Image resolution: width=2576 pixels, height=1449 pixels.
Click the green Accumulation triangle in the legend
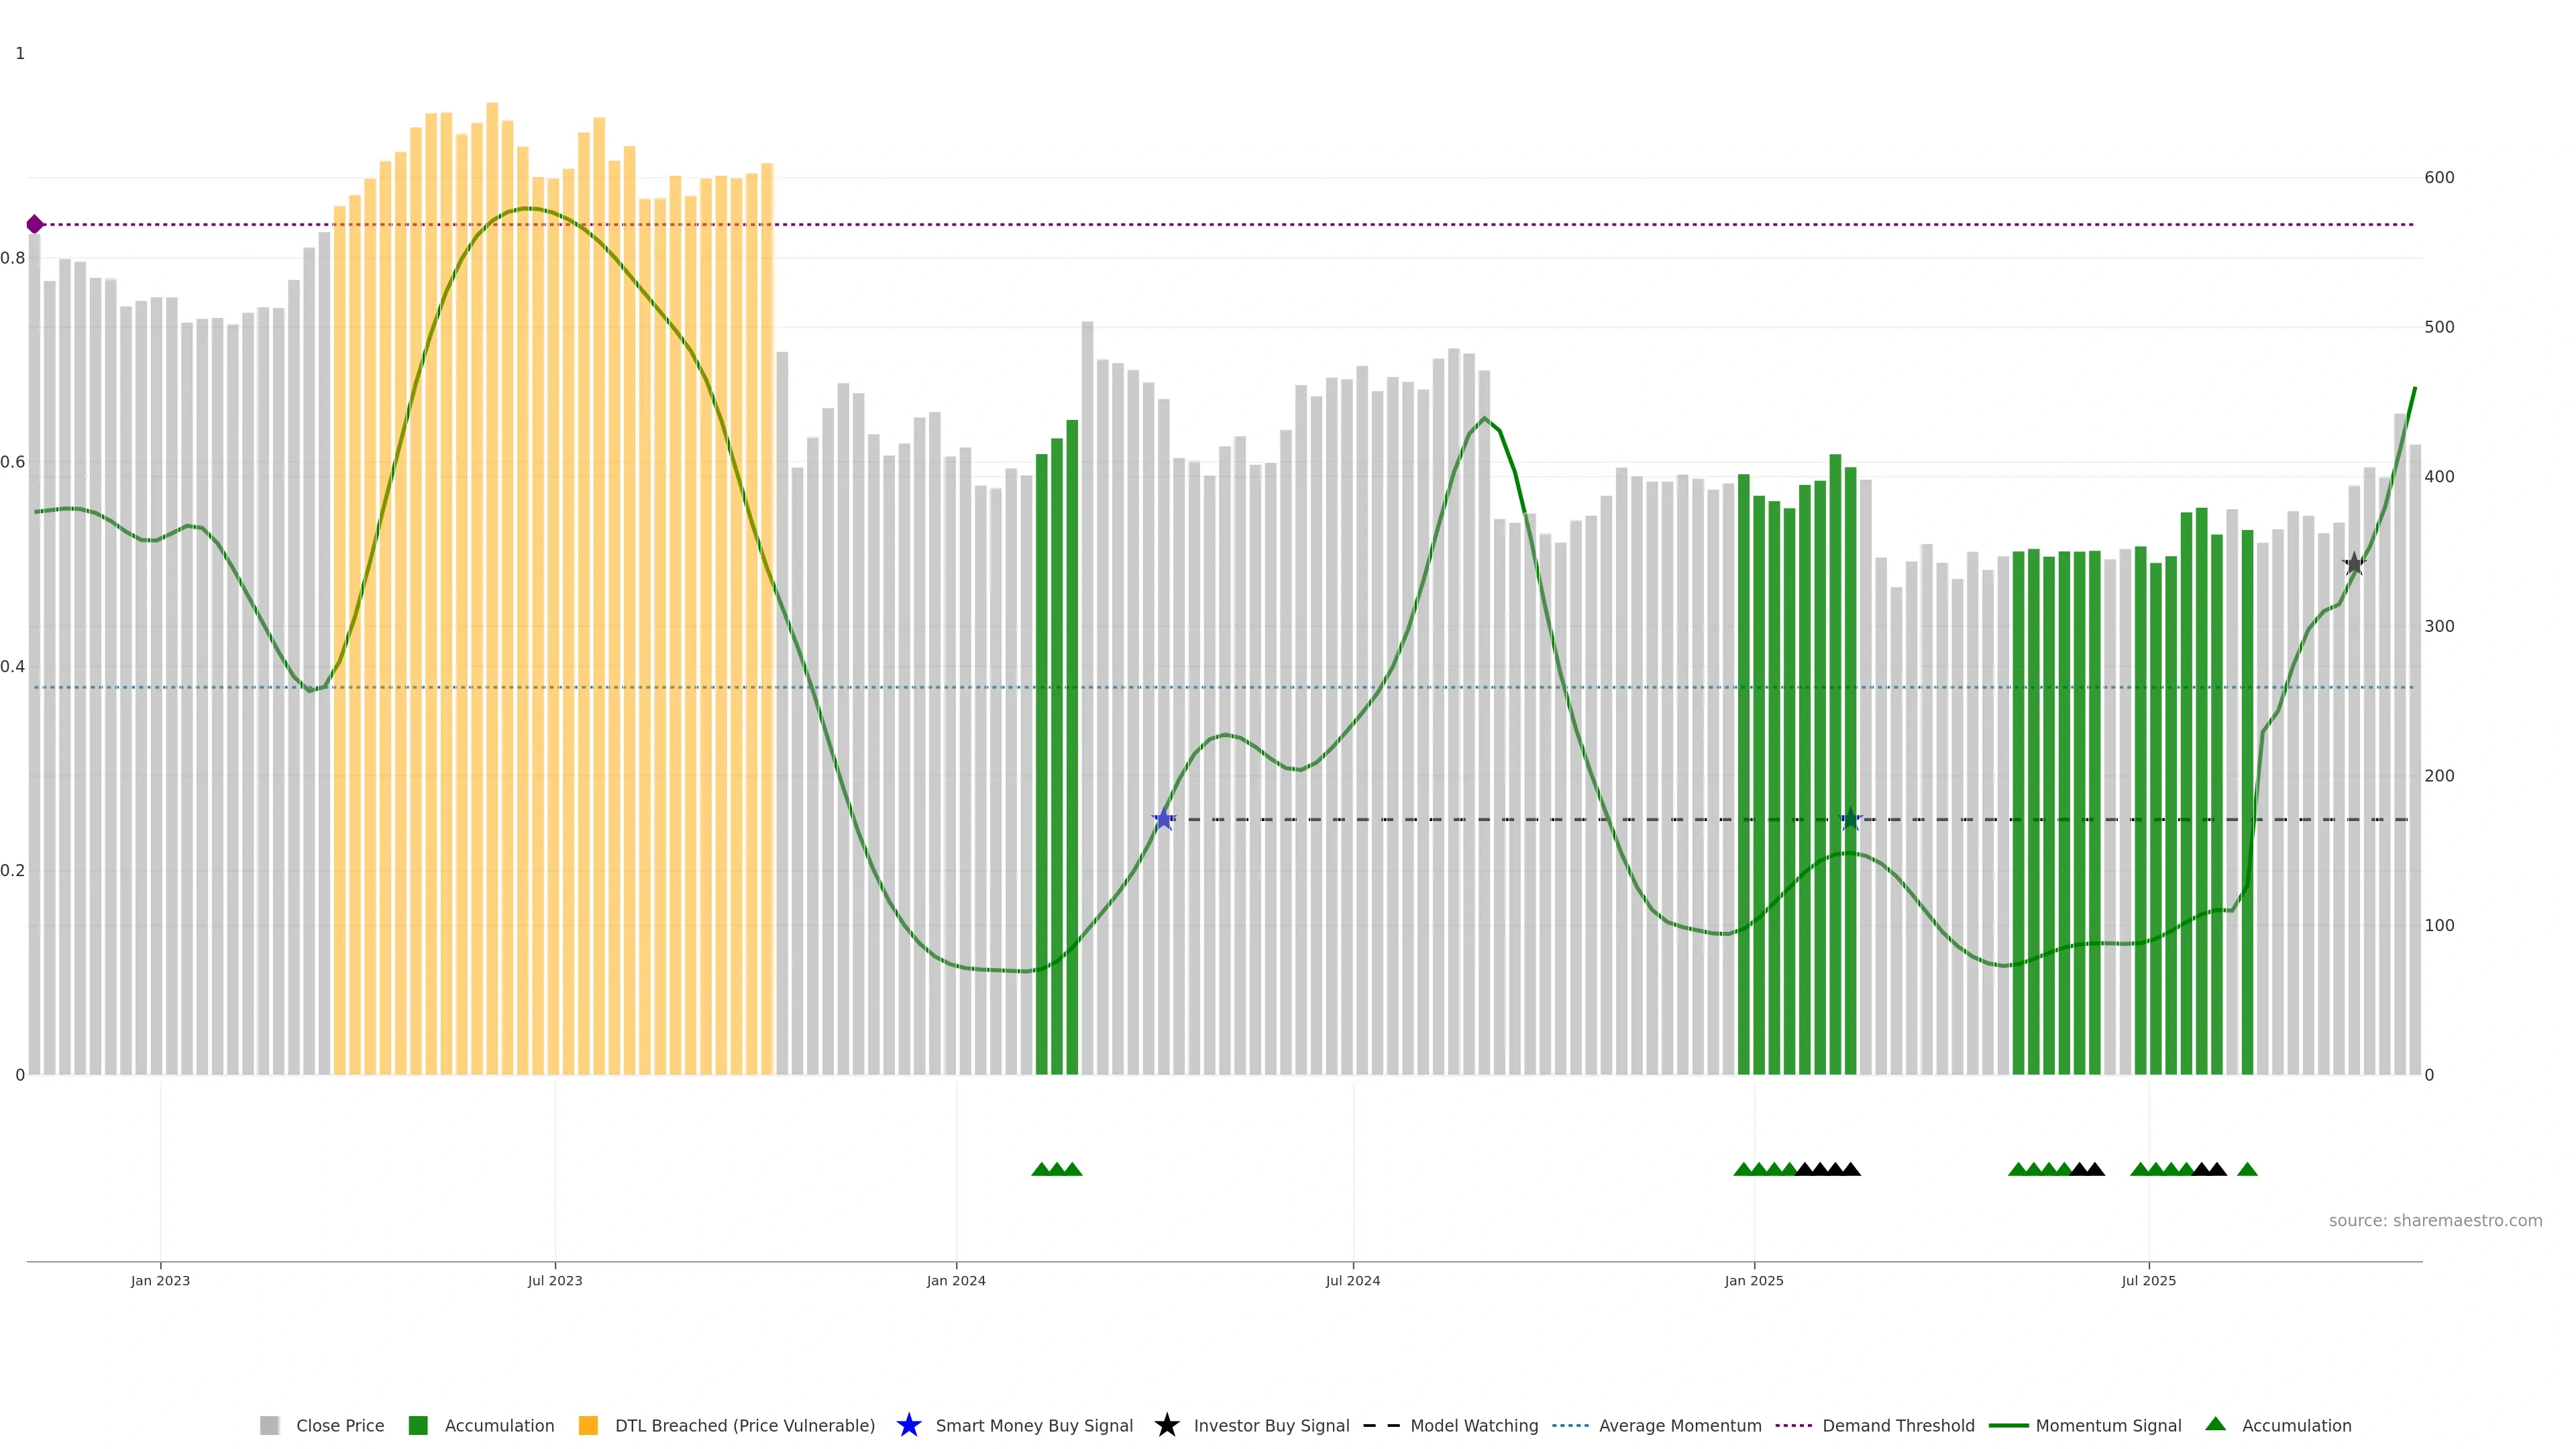pyautogui.click(x=2215, y=1424)
